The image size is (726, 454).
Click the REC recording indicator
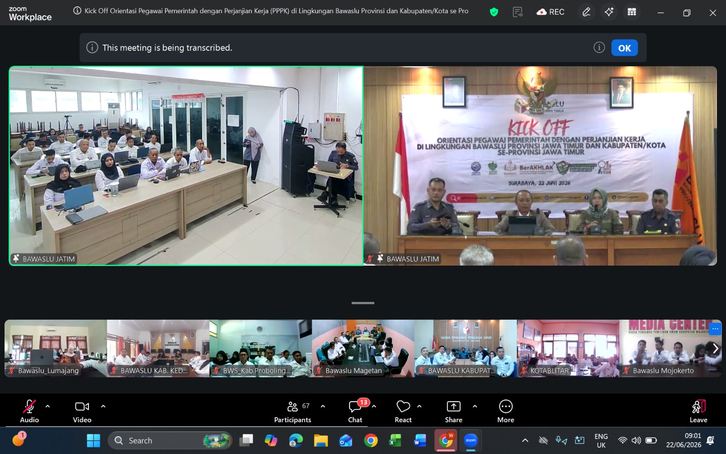[550, 12]
